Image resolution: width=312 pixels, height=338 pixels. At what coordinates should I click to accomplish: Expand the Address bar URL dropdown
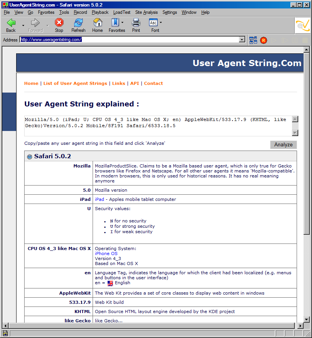tap(242, 40)
